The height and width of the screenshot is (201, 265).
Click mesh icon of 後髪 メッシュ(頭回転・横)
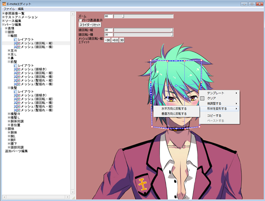(17, 103)
